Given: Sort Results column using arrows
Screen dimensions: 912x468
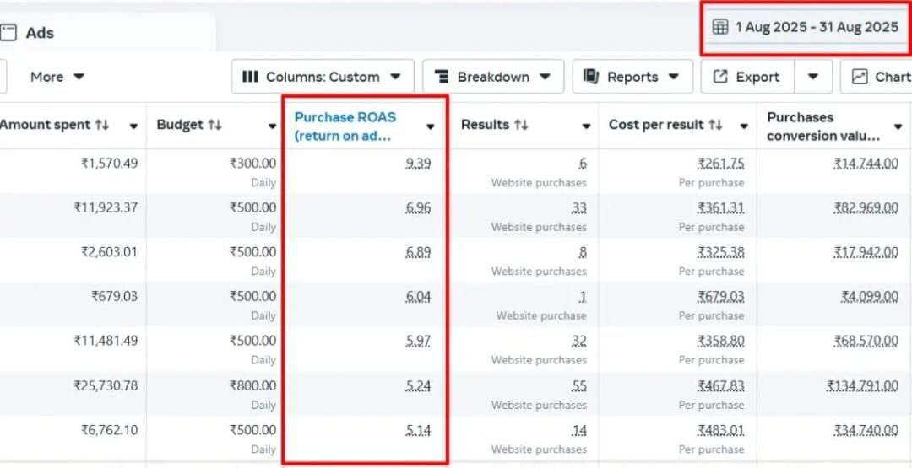Looking at the screenshot, I should click(x=521, y=125).
